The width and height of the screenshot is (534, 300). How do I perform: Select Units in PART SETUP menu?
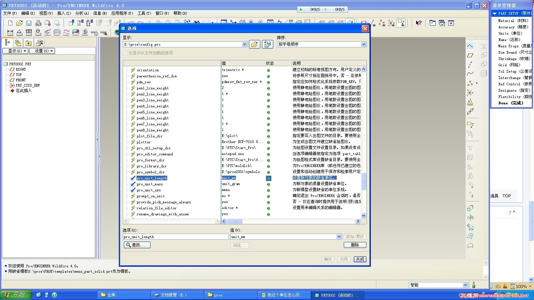click(x=510, y=33)
